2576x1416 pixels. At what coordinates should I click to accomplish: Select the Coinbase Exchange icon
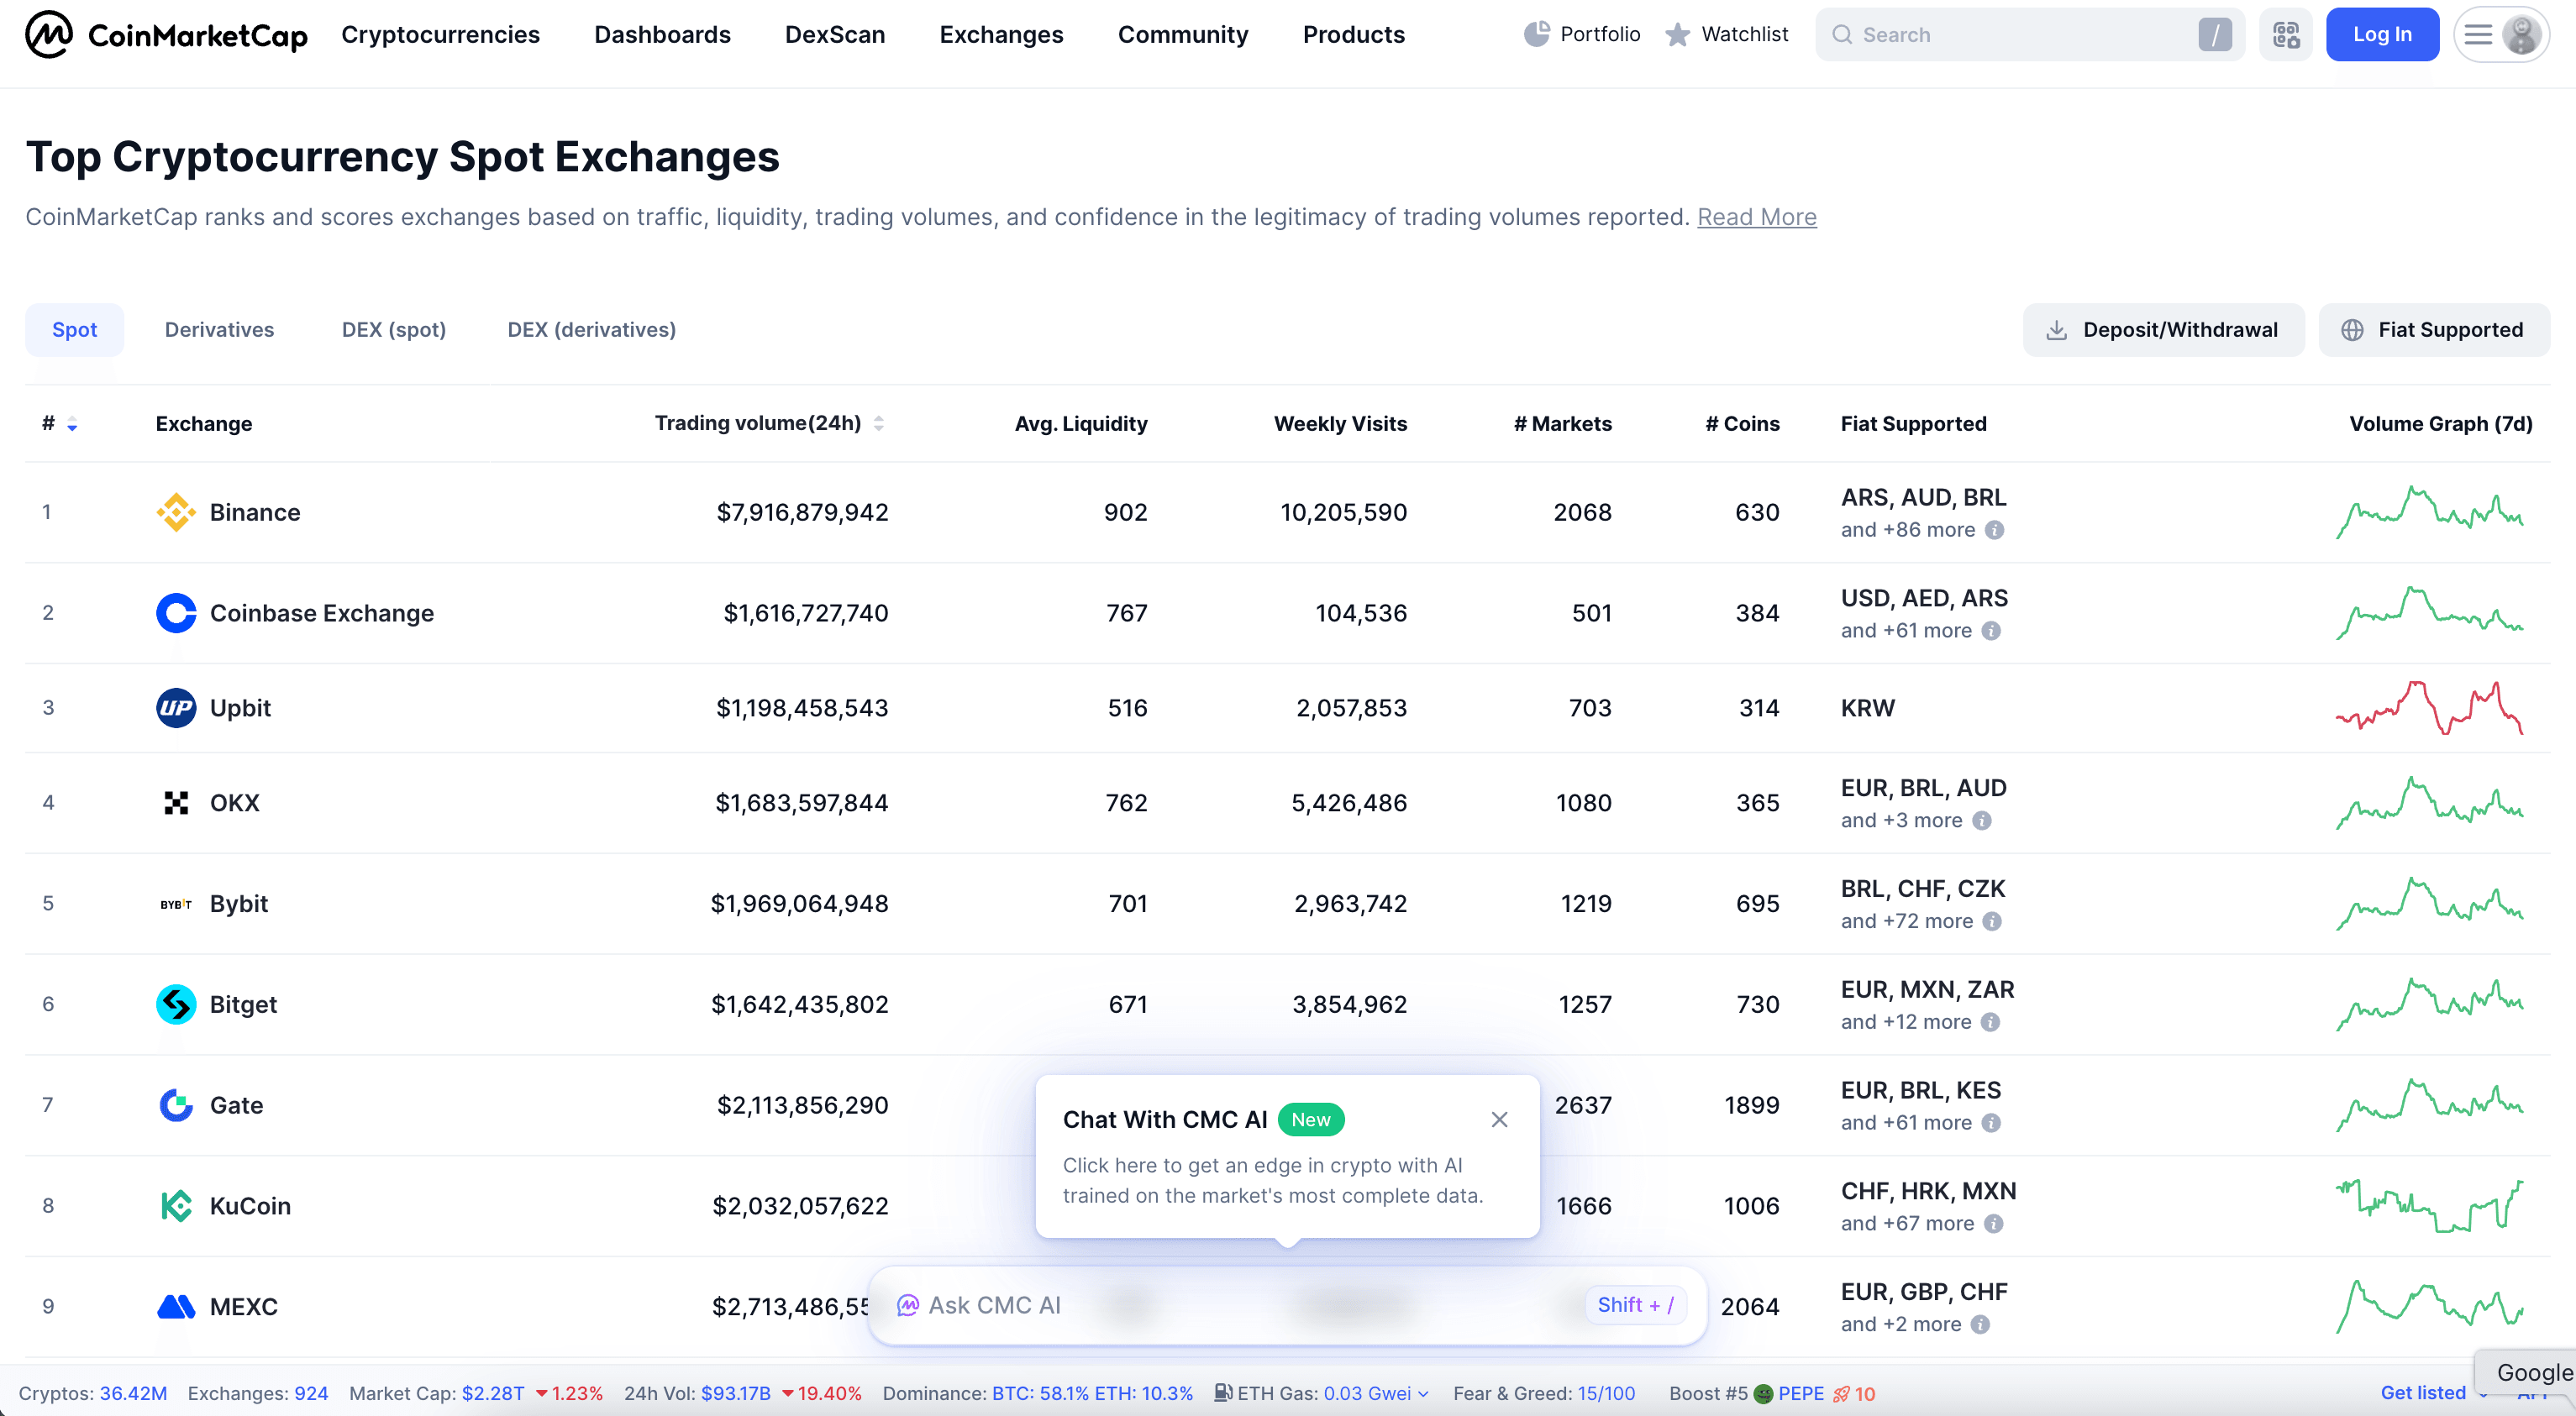pyautogui.click(x=176, y=612)
